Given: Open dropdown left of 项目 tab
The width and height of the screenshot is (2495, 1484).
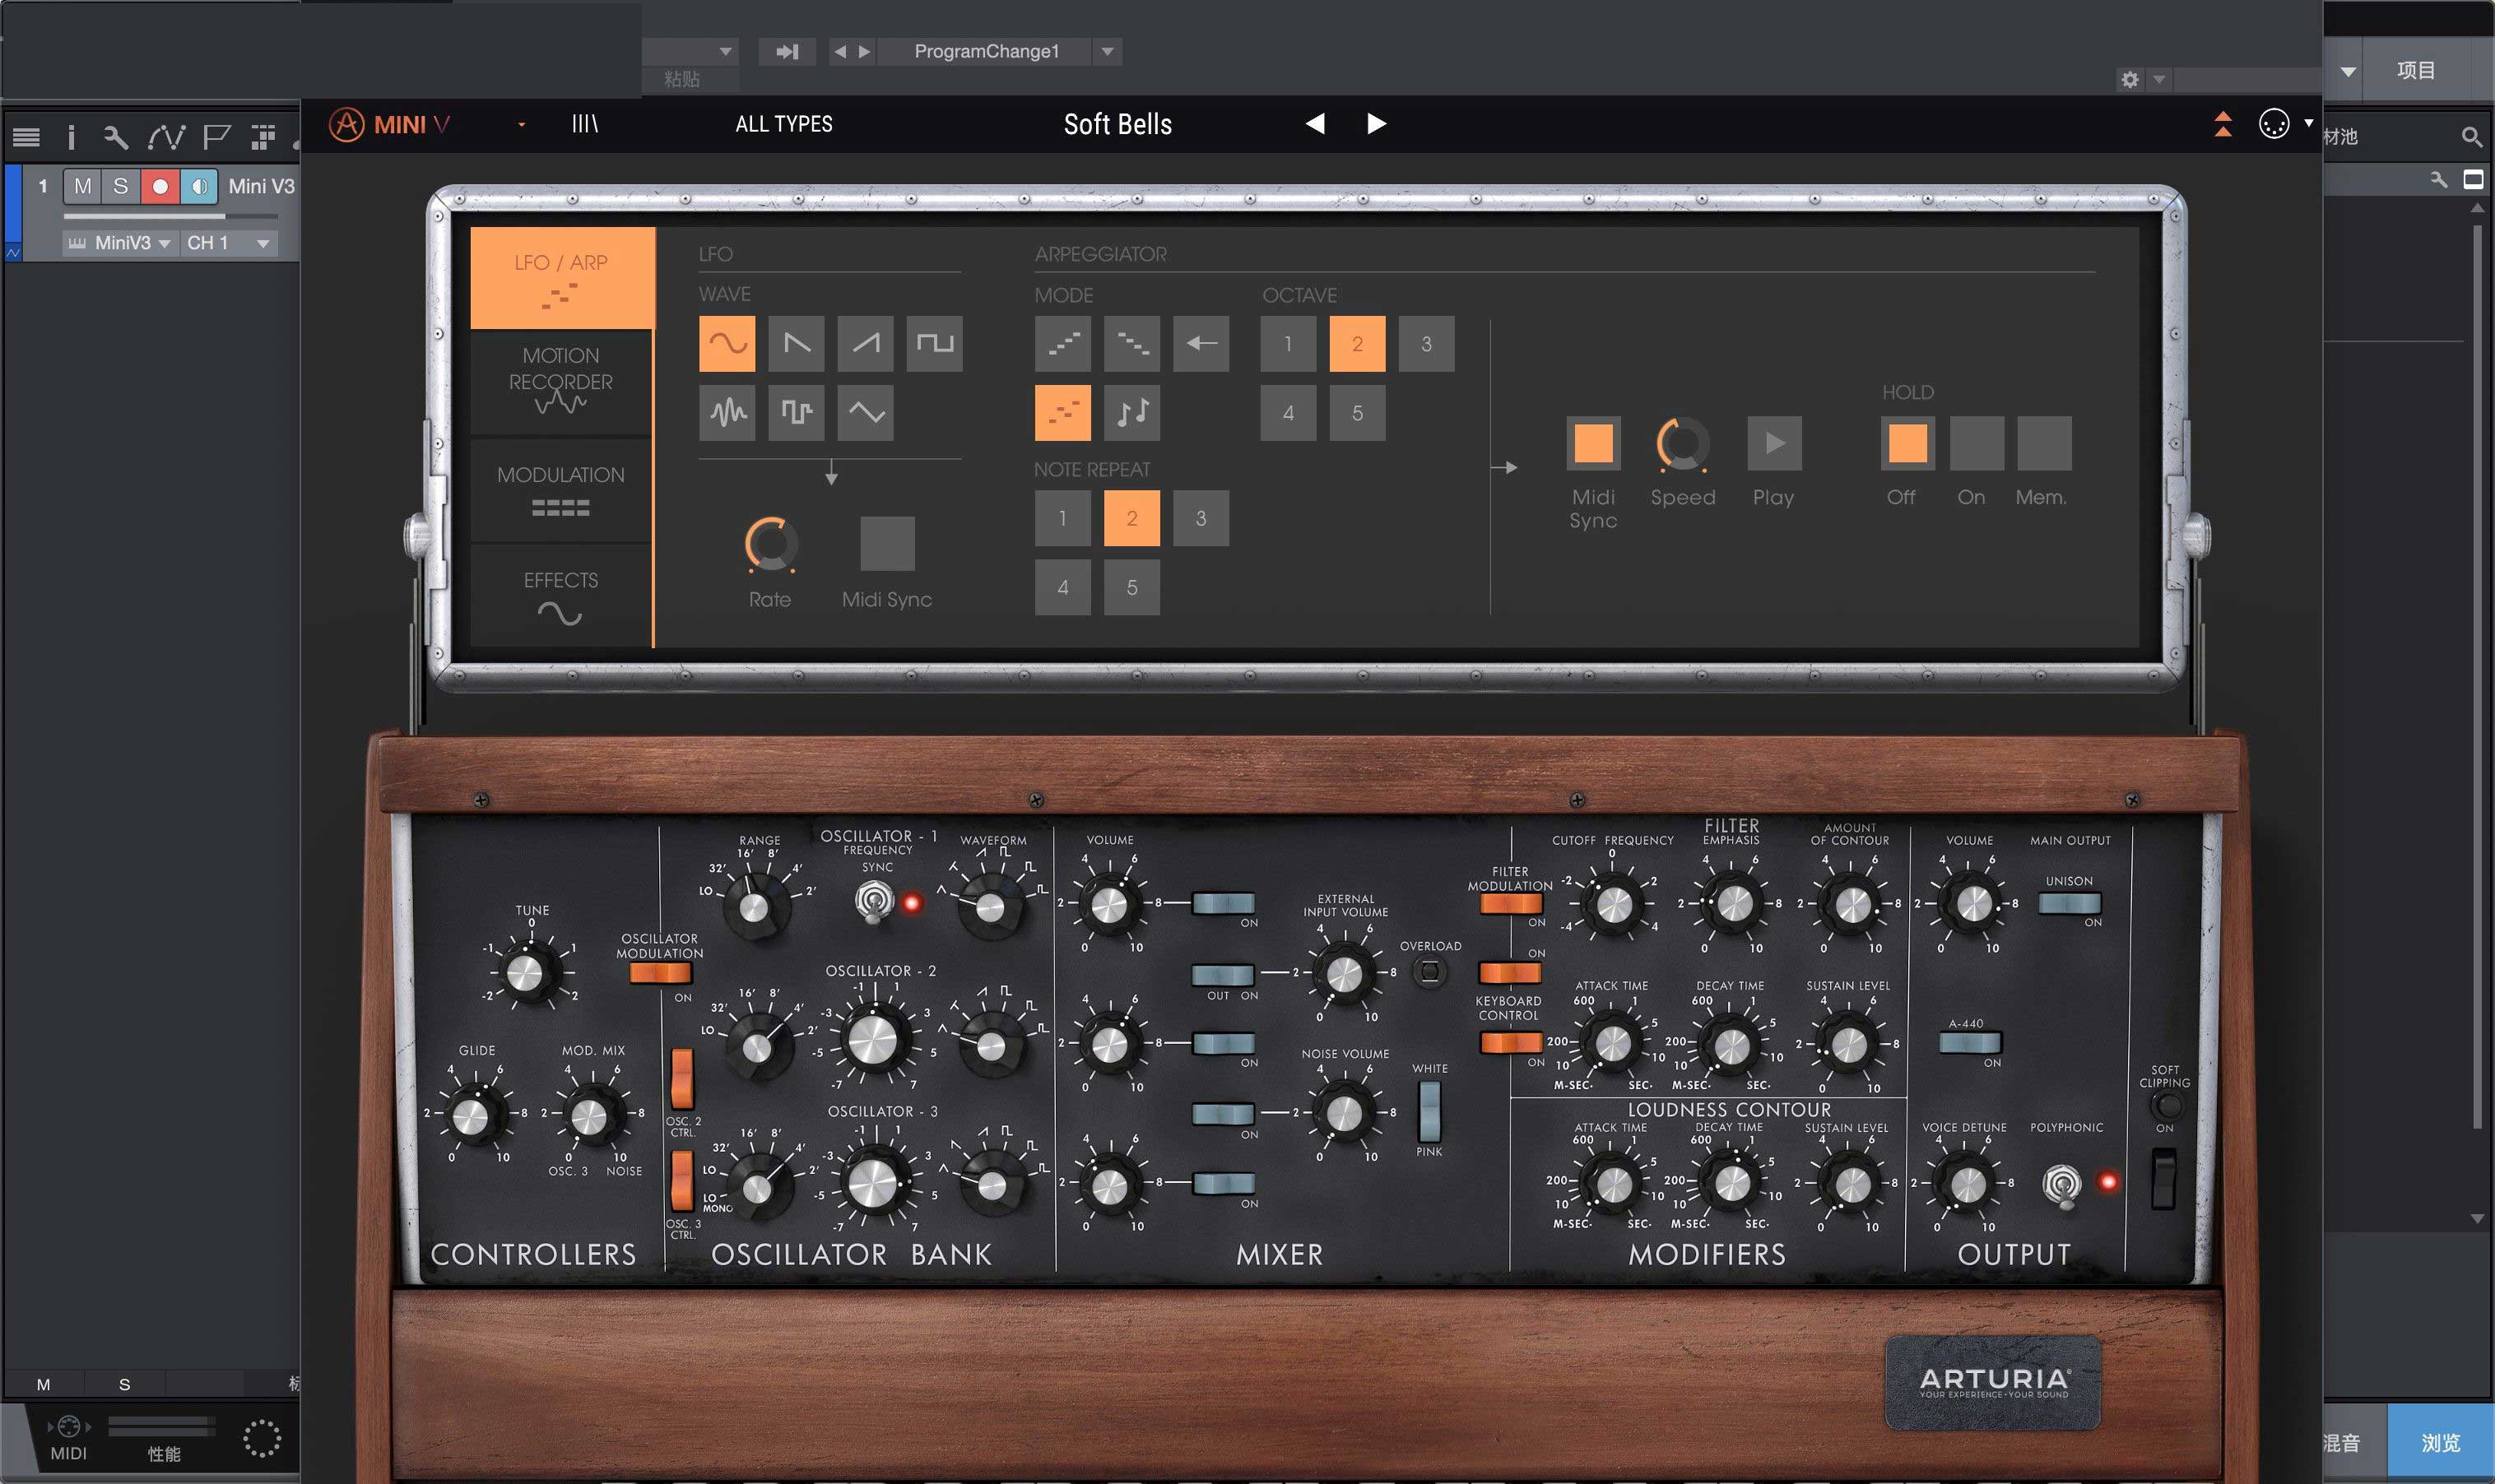Looking at the screenshot, I should [x=2348, y=71].
